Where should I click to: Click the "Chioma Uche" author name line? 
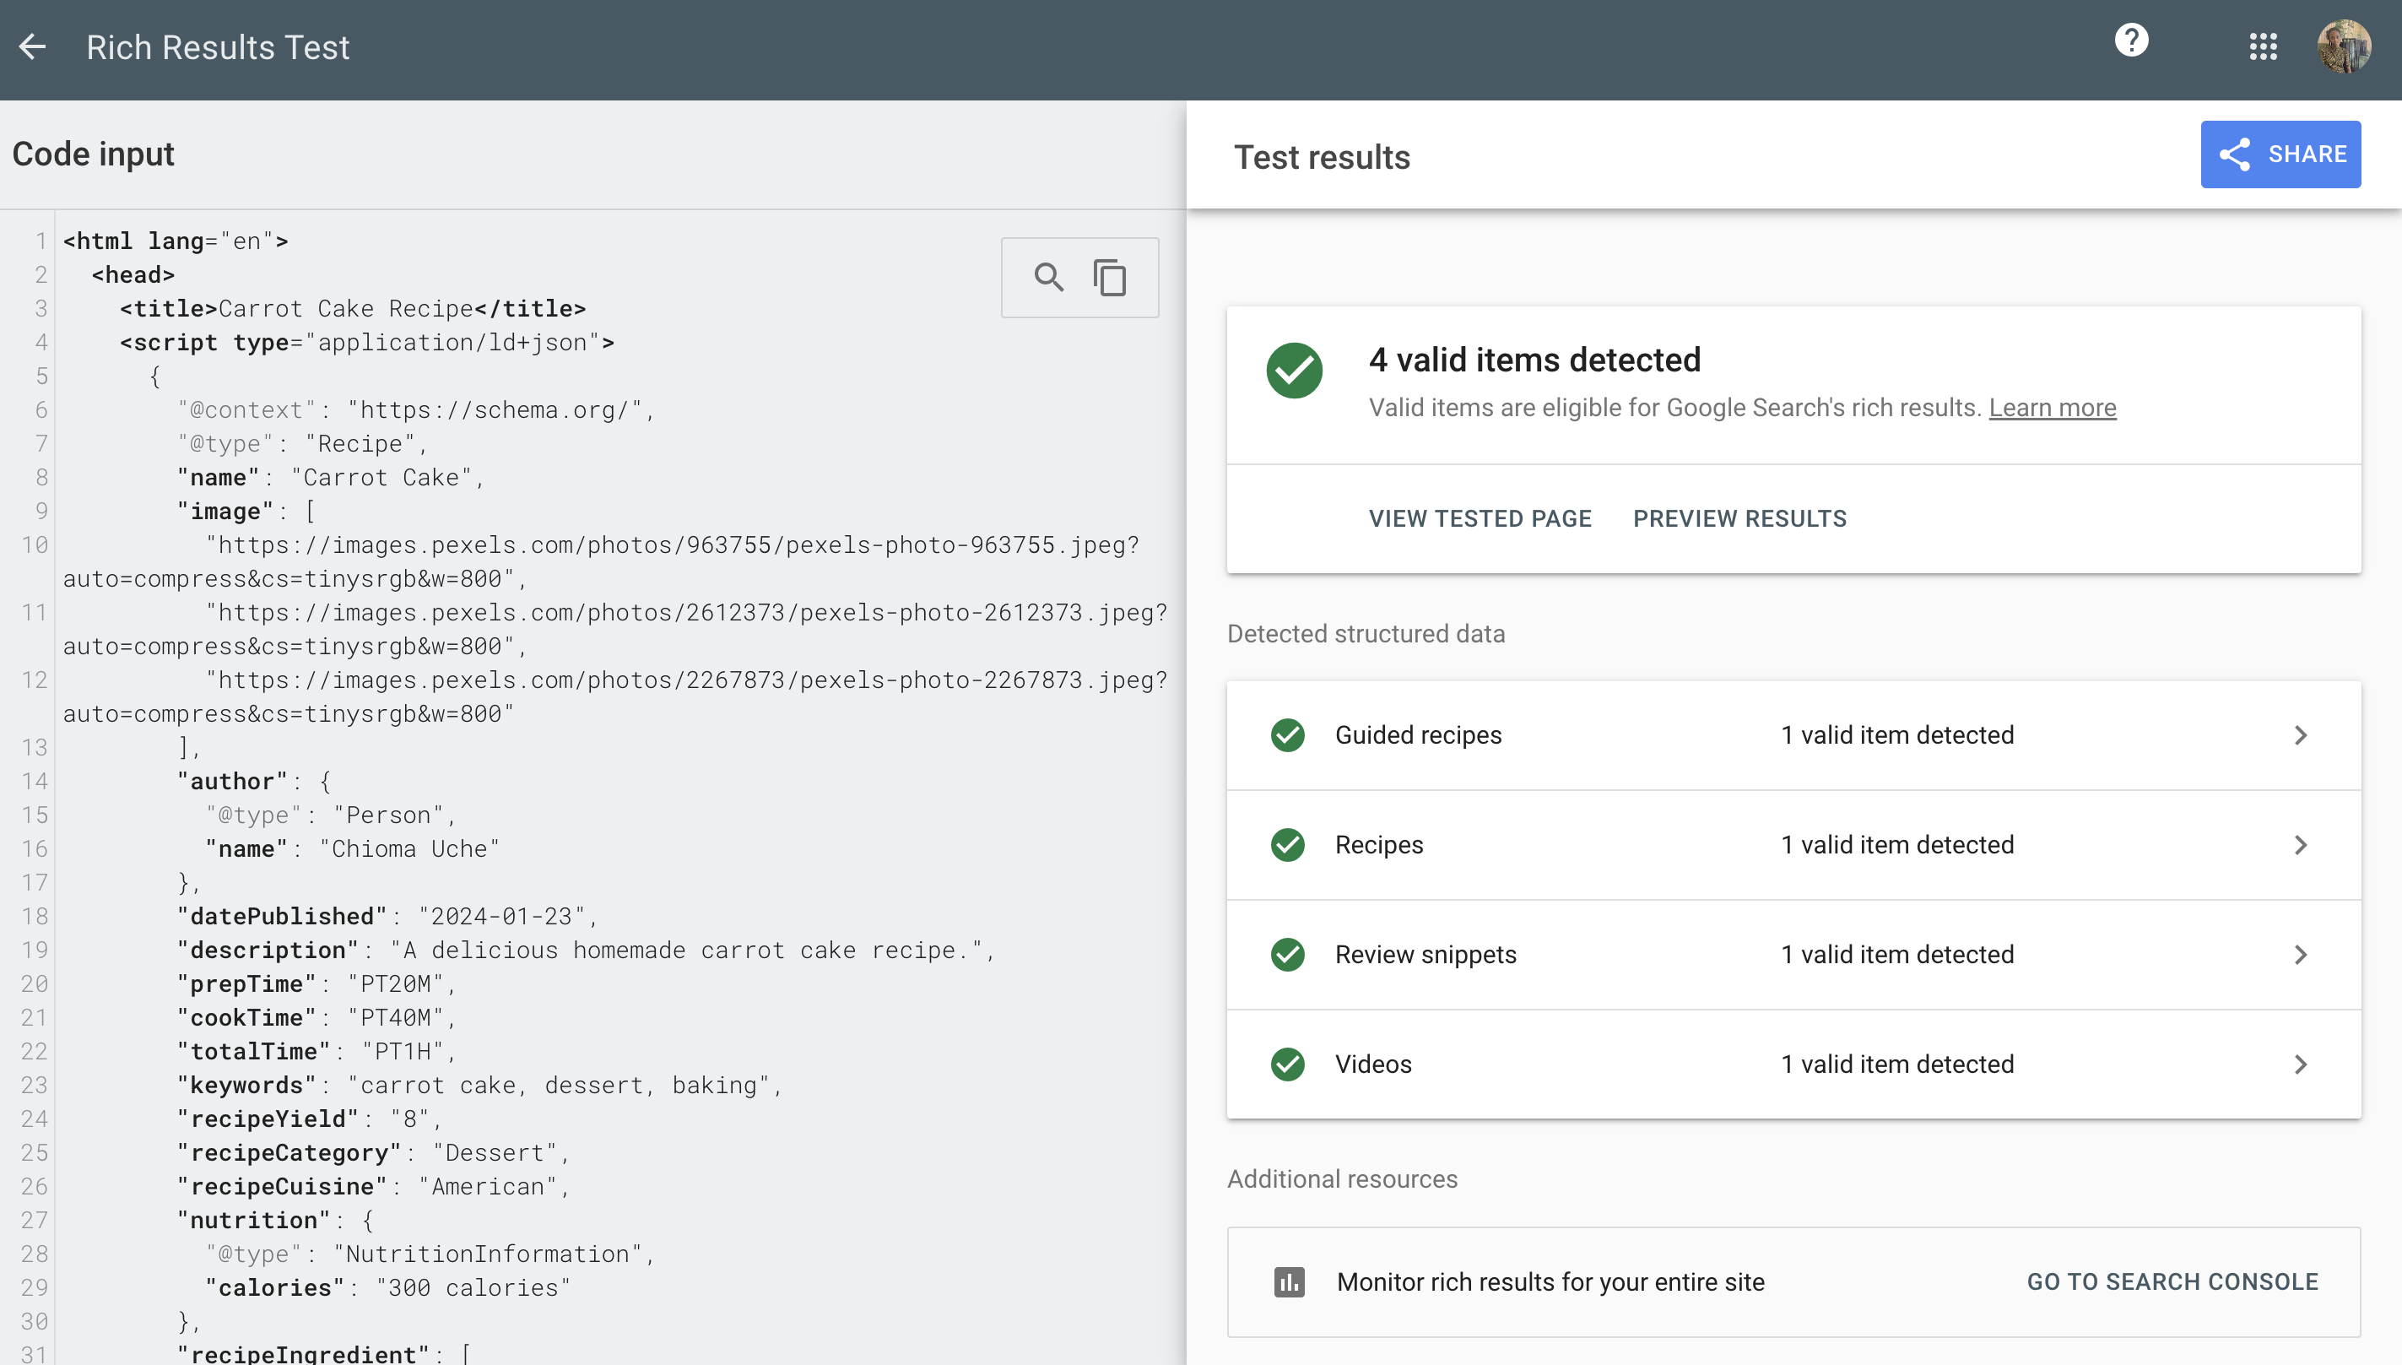[353, 848]
